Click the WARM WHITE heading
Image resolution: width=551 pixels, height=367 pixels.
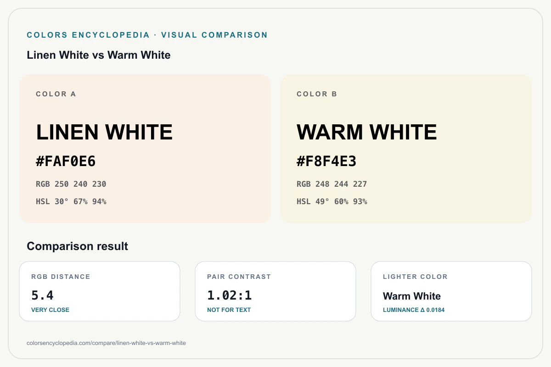coord(367,133)
